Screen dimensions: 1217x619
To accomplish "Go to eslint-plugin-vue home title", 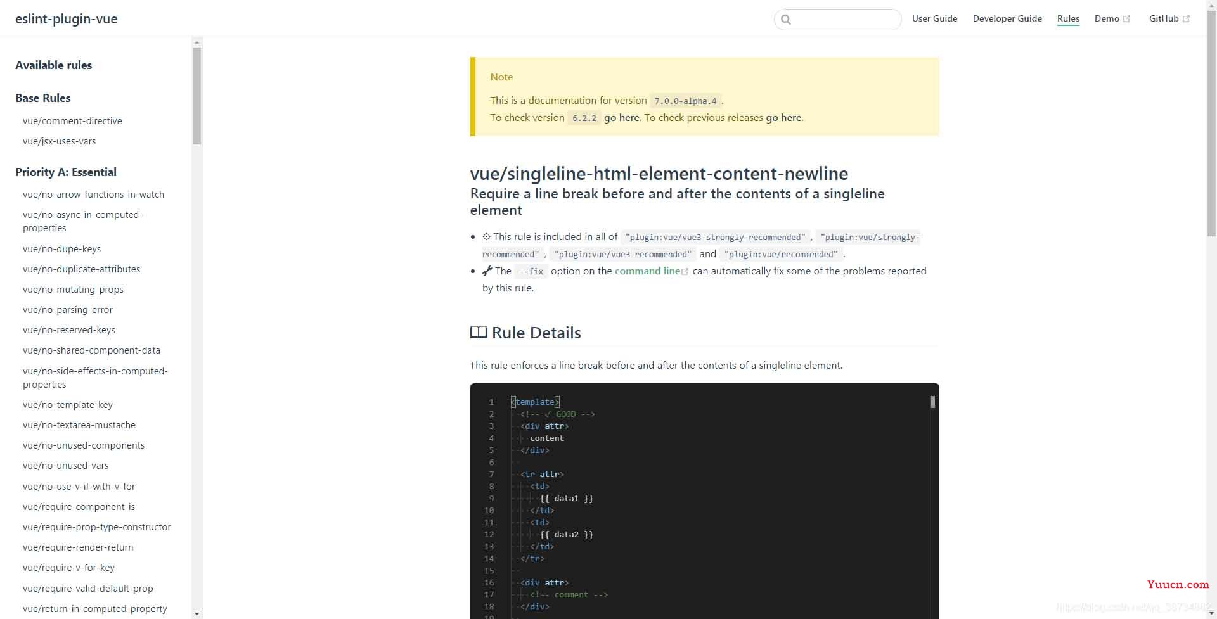I will [67, 18].
